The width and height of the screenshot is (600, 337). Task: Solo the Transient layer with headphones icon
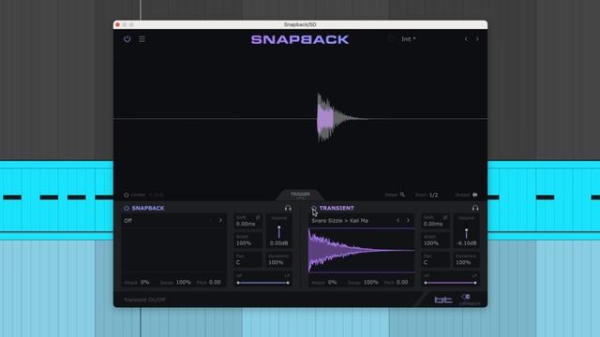click(475, 208)
